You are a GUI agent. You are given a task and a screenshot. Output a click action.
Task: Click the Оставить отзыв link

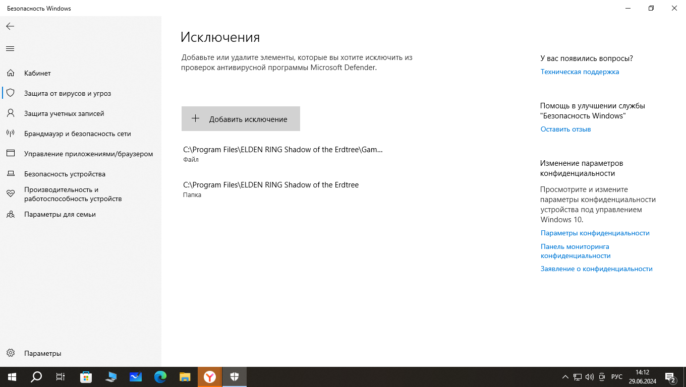565,129
